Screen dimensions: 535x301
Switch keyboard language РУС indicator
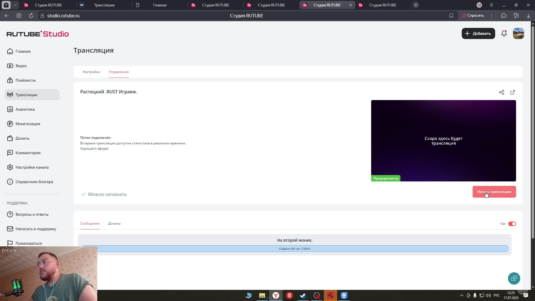pos(497,295)
